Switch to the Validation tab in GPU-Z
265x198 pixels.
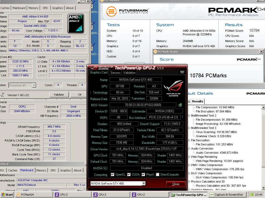click(129, 72)
